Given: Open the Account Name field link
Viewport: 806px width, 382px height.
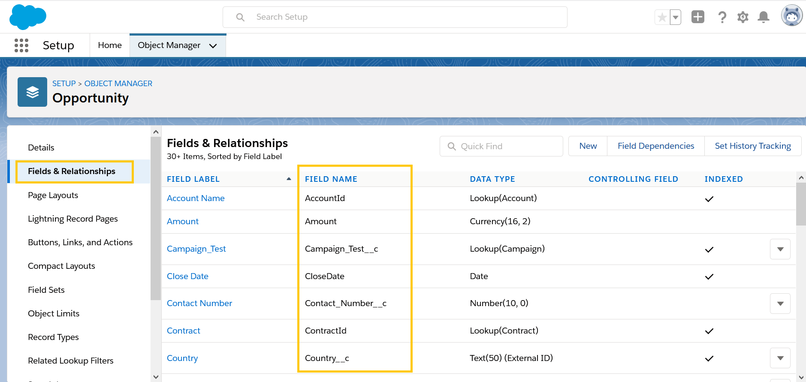Looking at the screenshot, I should tap(196, 198).
